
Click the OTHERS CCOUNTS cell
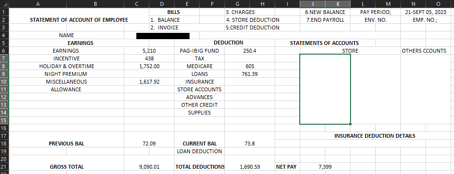pos(425,51)
